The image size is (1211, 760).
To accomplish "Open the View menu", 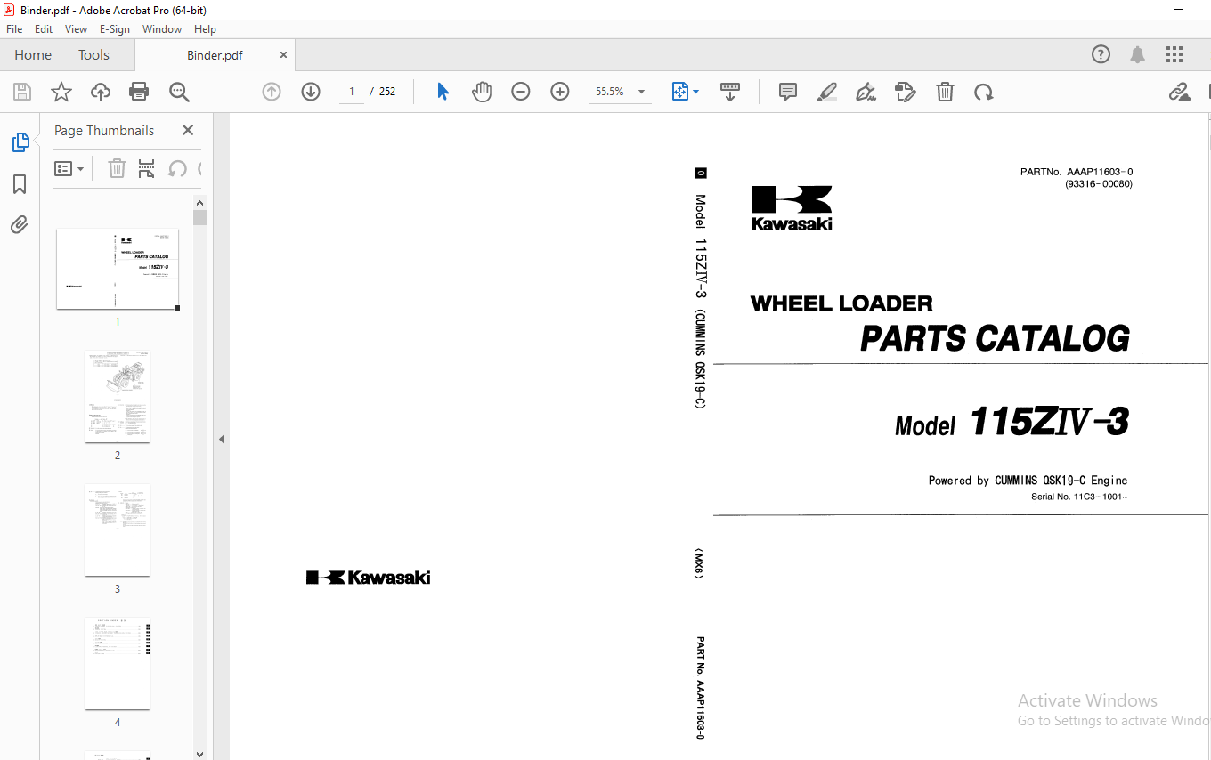I will [77, 28].
